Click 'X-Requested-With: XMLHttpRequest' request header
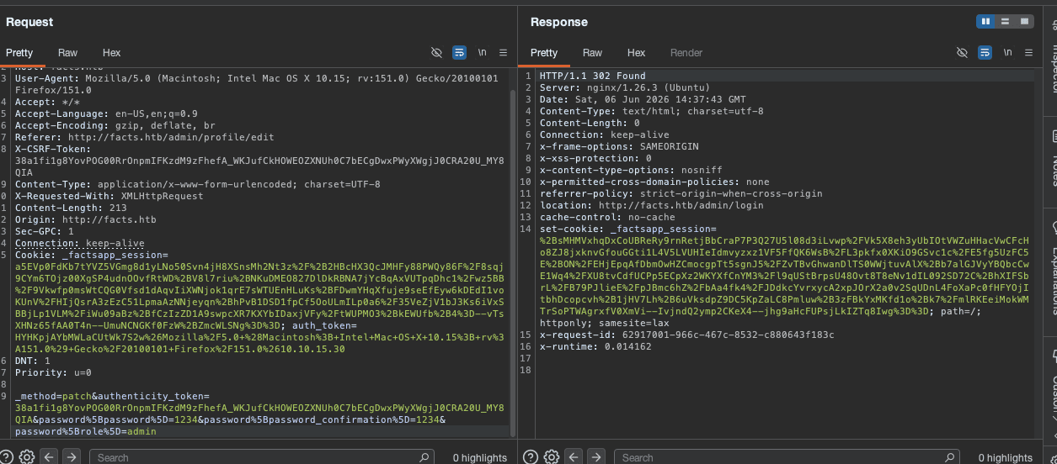The width and height of the screenshot is (1057, 464). tap(109, 196)
